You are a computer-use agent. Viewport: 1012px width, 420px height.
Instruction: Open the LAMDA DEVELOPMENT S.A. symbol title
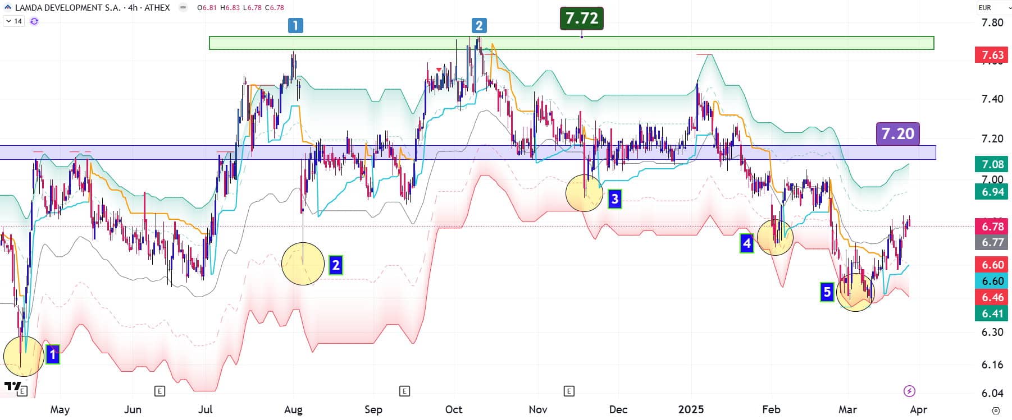[67, 8]
